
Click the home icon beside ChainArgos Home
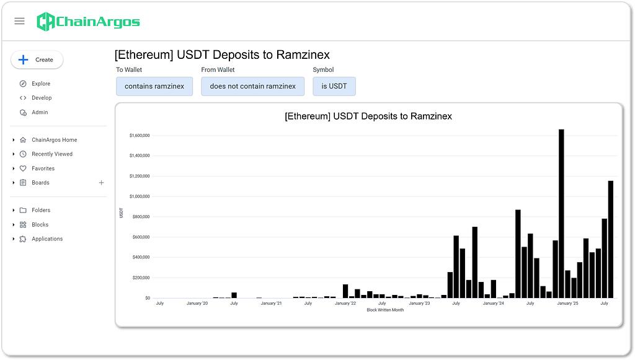pos(23,140)
